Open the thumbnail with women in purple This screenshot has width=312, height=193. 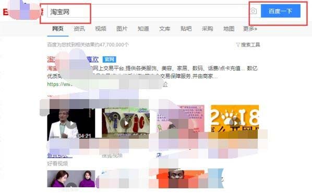click(71, 179)
